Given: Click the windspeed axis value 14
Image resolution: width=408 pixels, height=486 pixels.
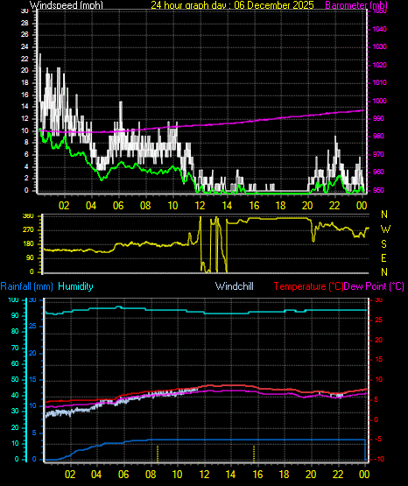Looking at the screenshot, I should coord(25,106).
